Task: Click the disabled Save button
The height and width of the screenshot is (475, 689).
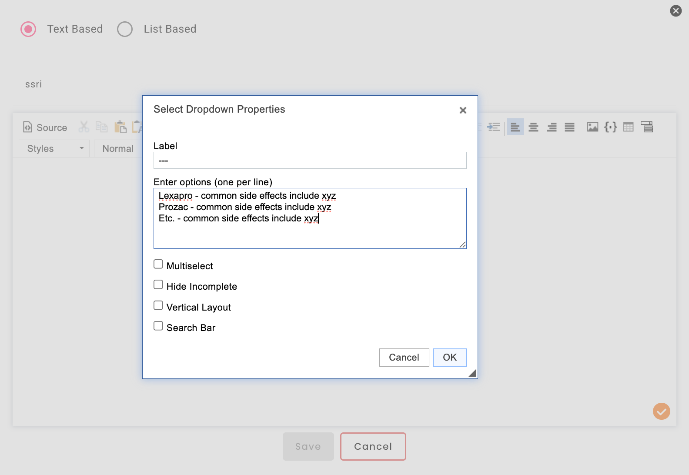Action: [308, 446]
